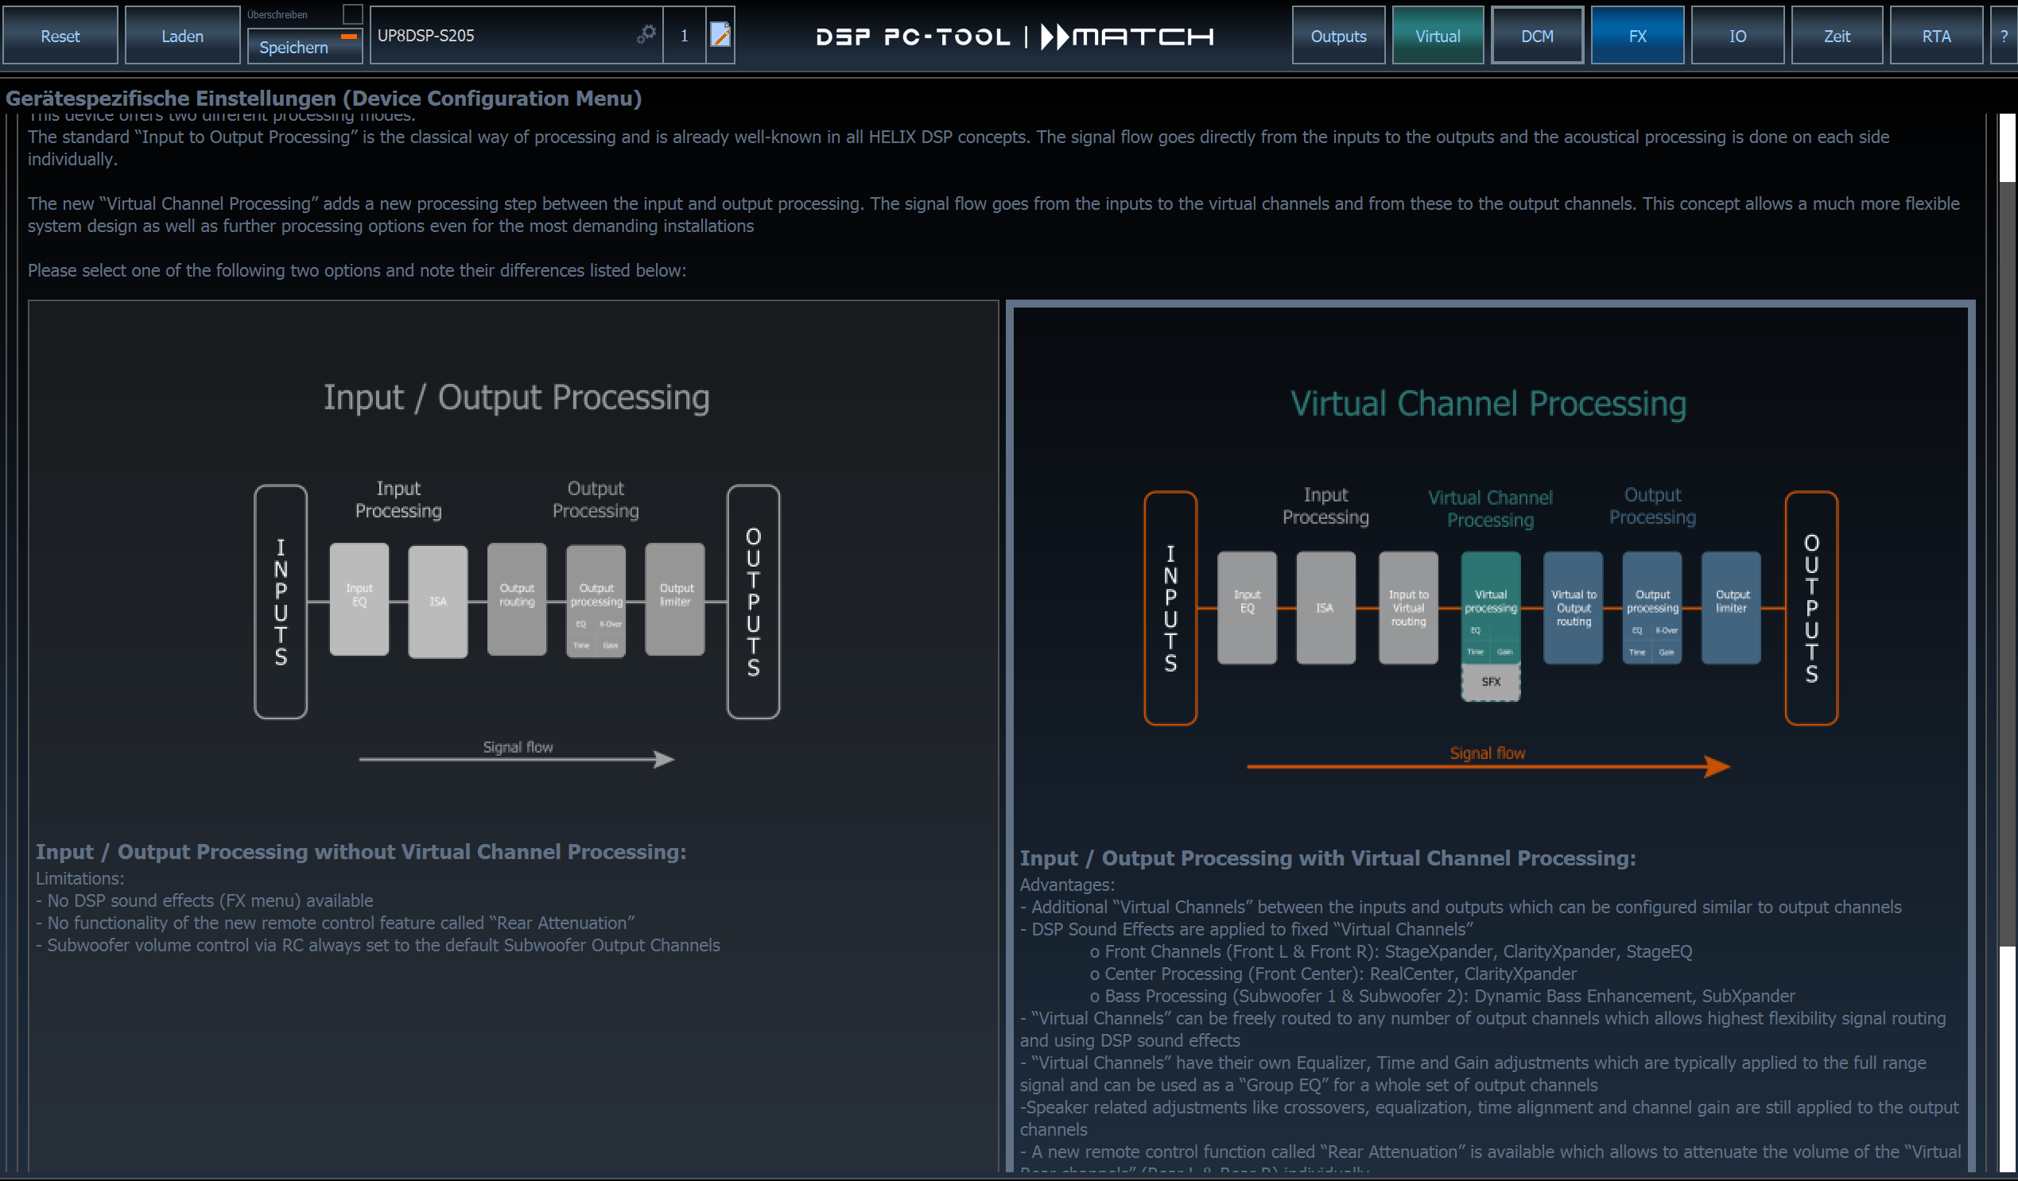Click the 'Please select one of the following' sentence

pyautogui.click(x=356, y=271)
